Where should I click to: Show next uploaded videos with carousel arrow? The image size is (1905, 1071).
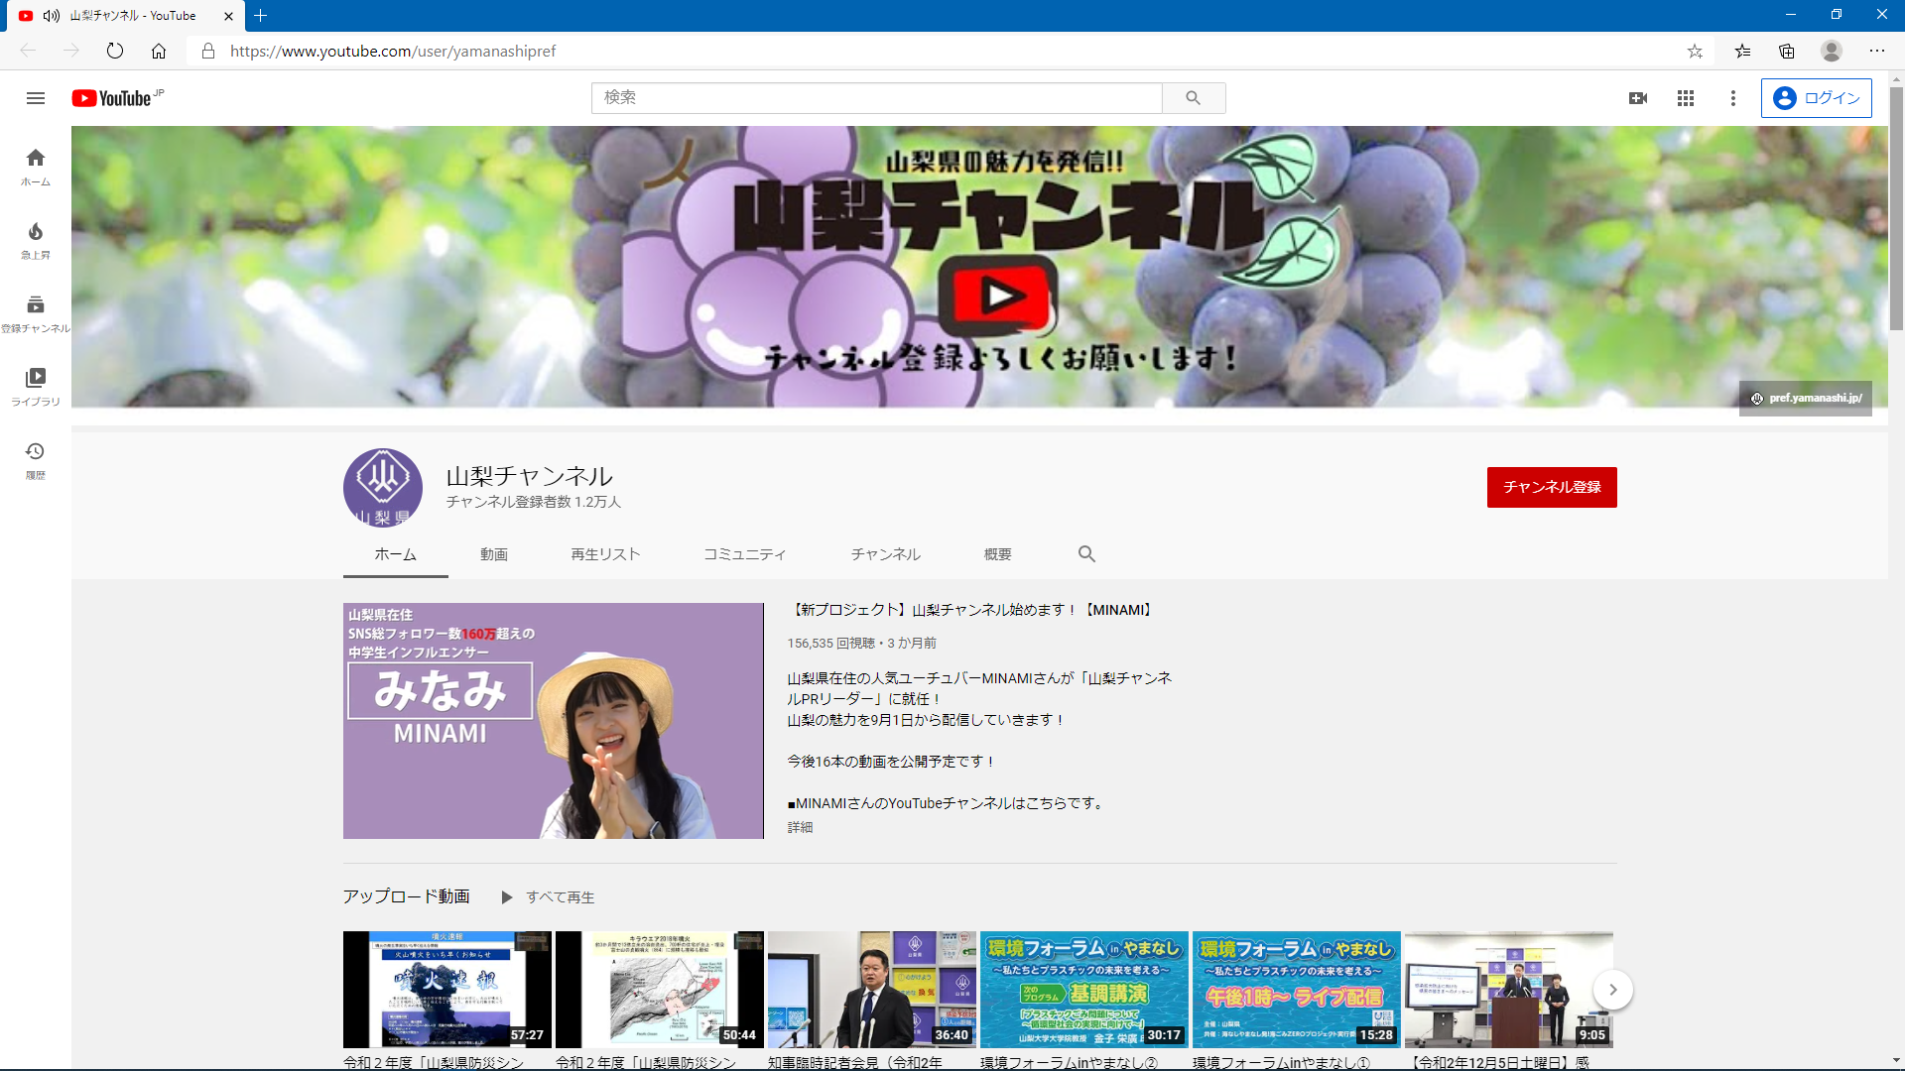click(x=1613, y=990)
